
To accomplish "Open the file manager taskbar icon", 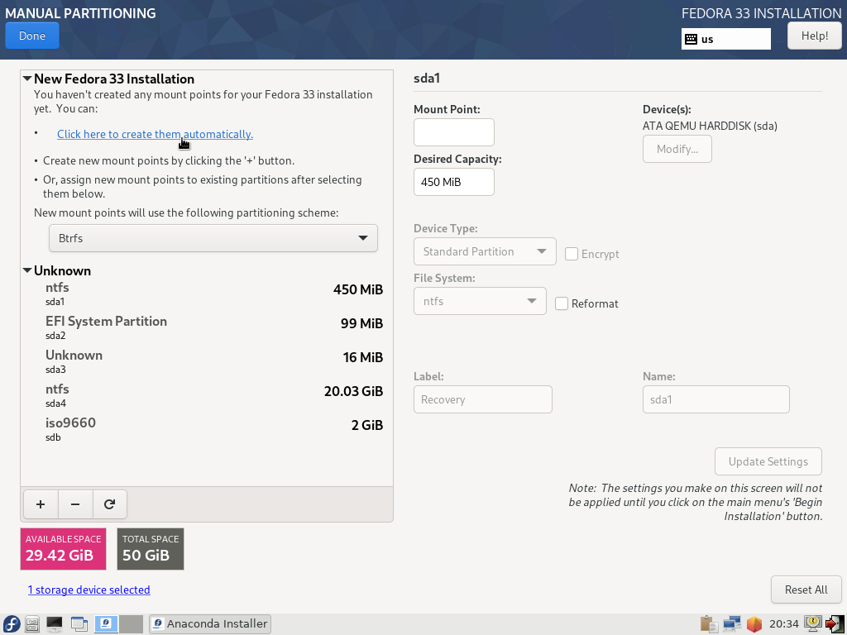I will click(x=32, y=624).
